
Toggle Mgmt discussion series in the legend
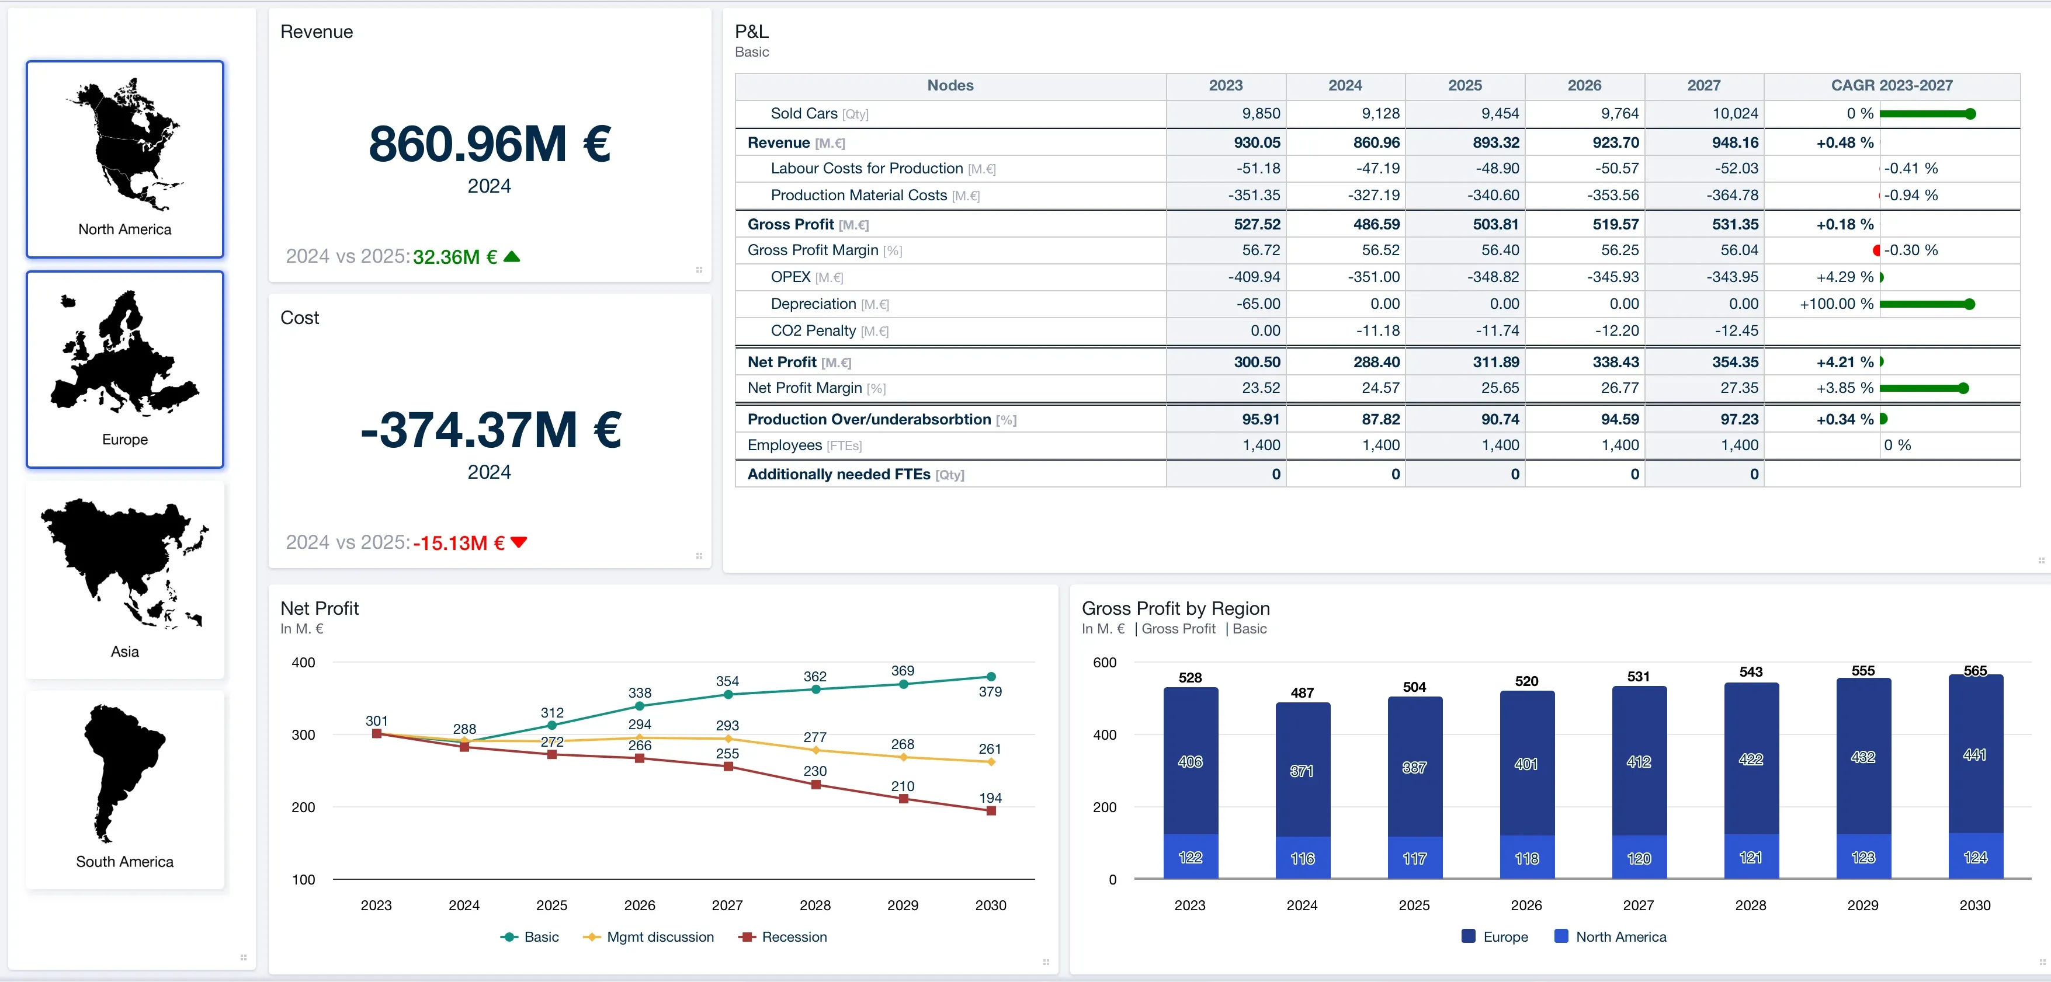pos(648,936)
